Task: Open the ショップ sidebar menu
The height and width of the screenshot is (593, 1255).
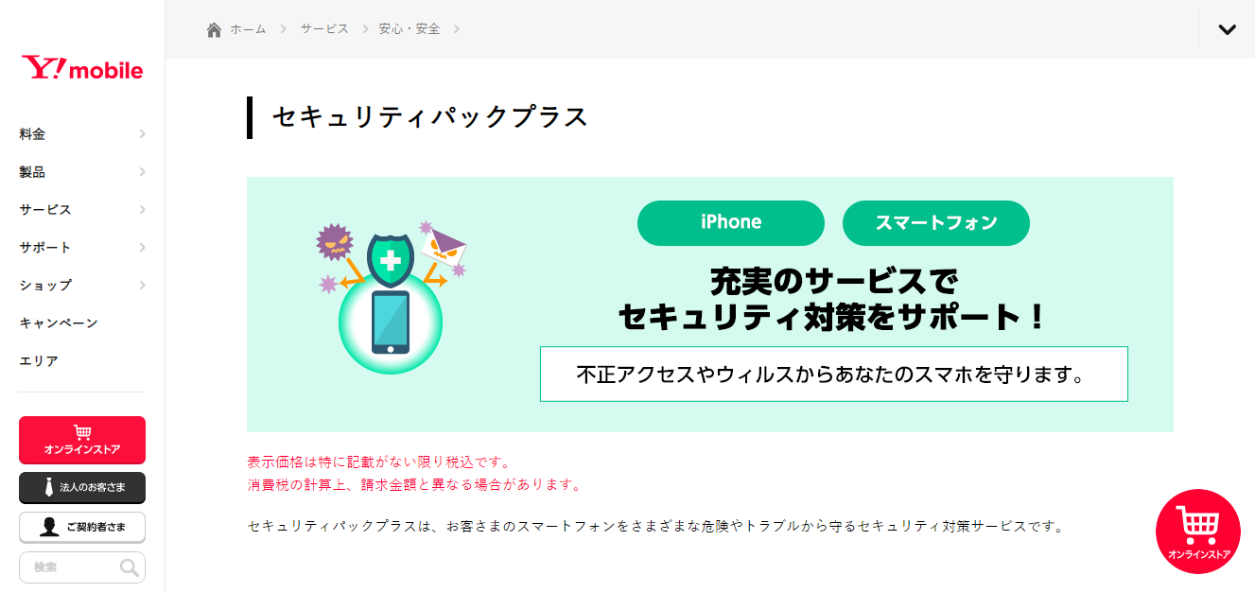Action: (82, 286)
